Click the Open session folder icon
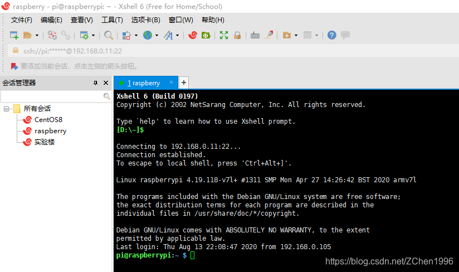Screen dimensions: 459x272 (x=27, y=35)
